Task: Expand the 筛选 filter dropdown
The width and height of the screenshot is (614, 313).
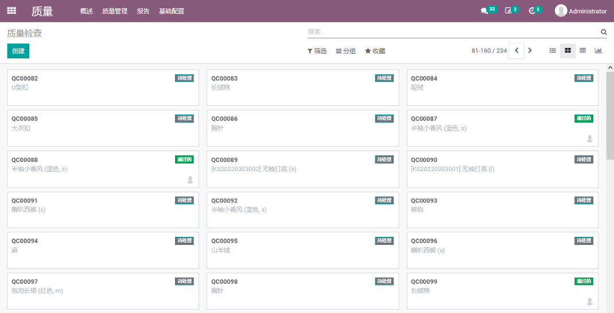Action: click(317, 51)
